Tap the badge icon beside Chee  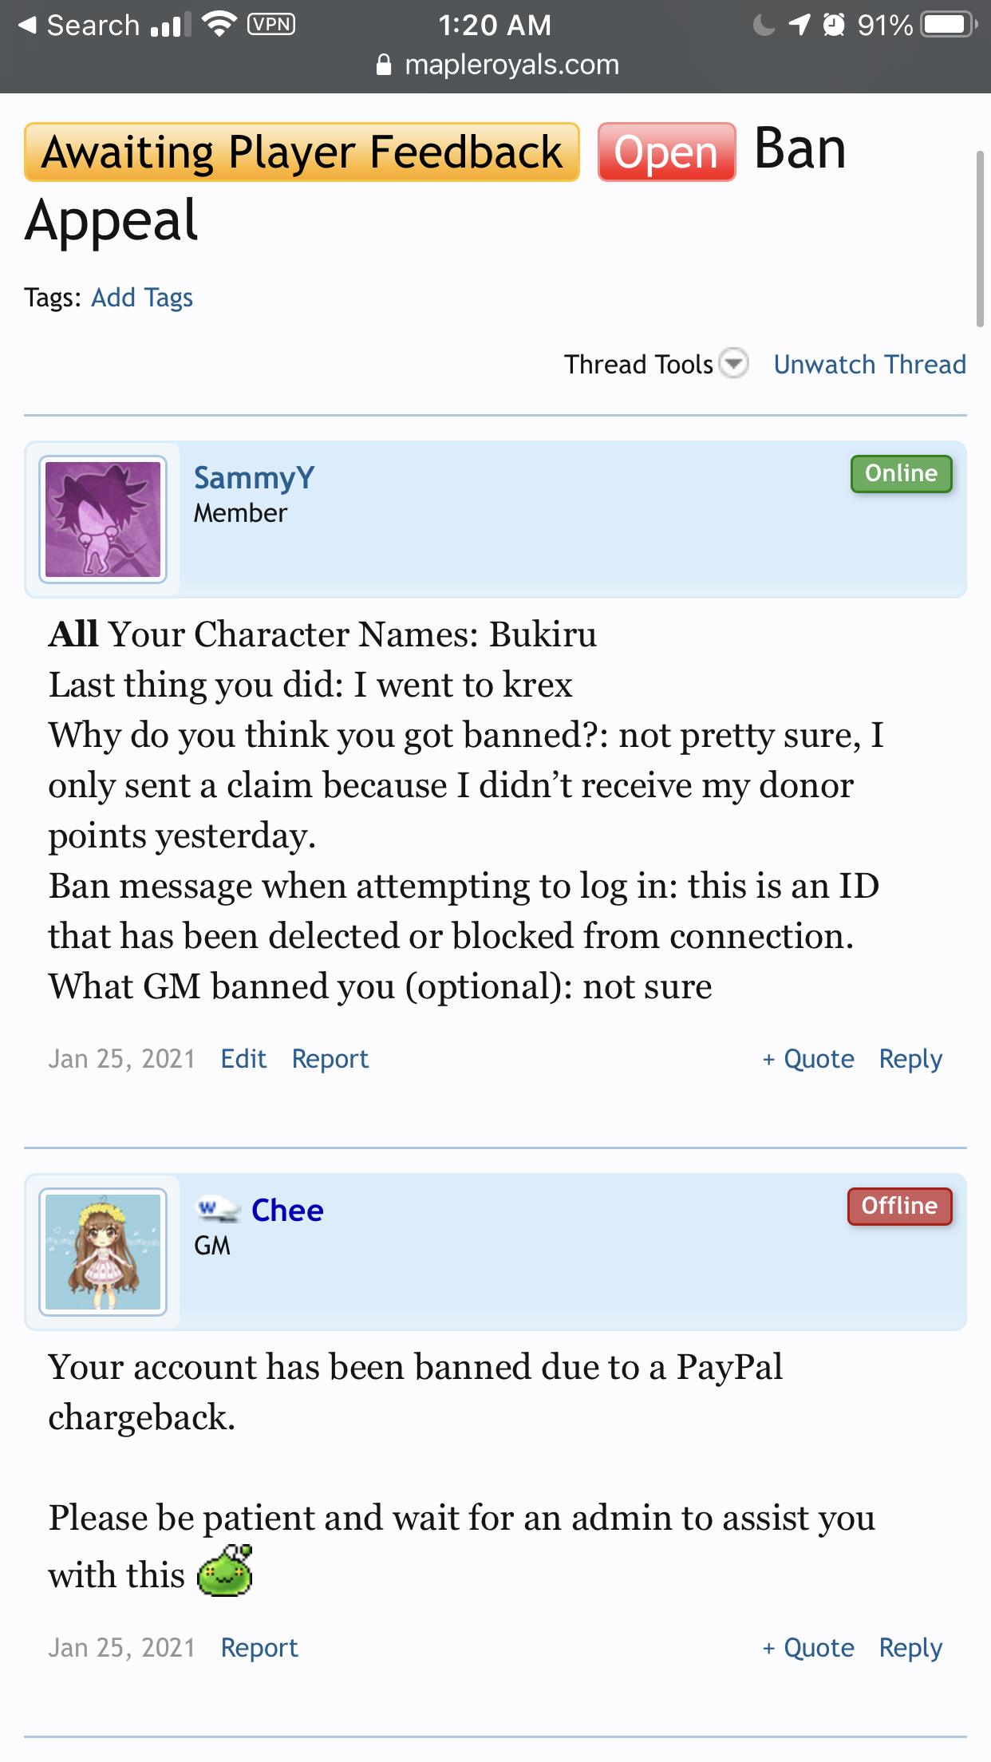point(218,1210)
